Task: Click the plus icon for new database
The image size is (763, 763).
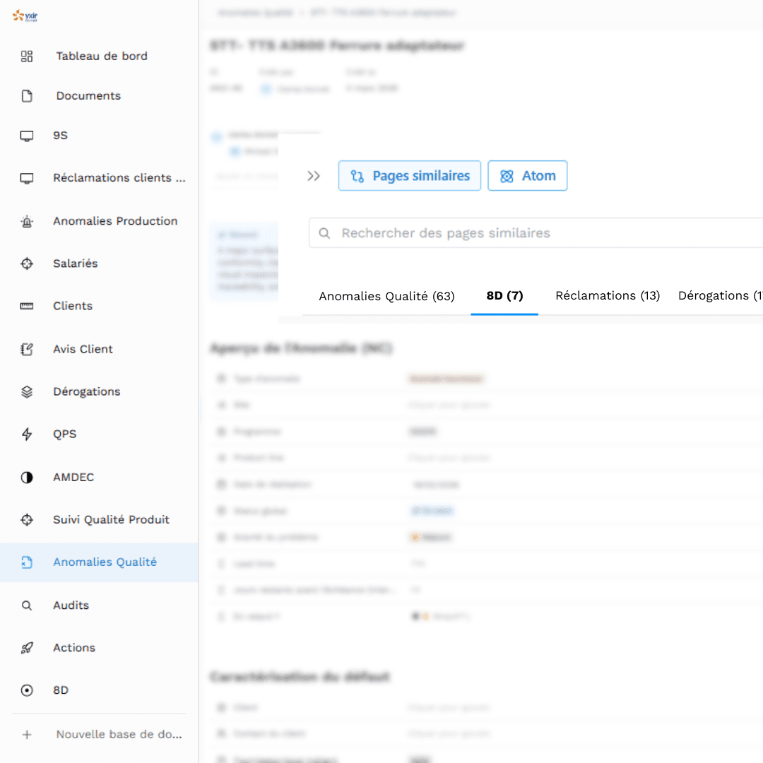Action: click(27, 735)
